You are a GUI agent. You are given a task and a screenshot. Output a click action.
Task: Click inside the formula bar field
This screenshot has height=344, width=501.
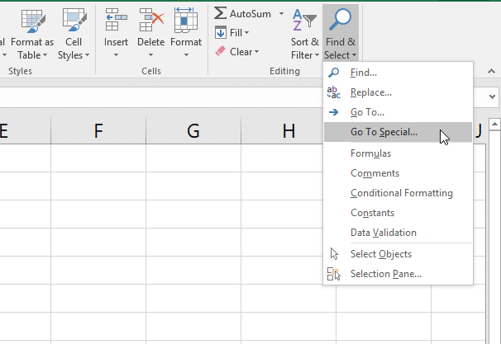[x=161, y=97]
